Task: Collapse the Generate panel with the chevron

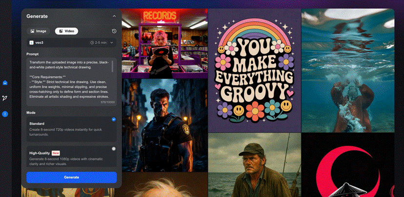Action: click(114, 16)
